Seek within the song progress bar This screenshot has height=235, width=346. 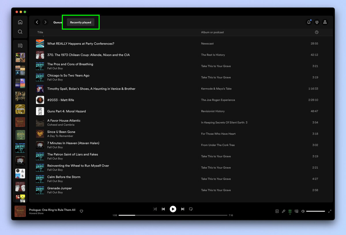coord(173,215)
